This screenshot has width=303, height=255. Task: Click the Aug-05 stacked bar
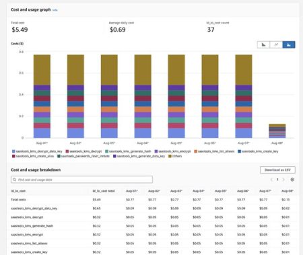[176, 96]
